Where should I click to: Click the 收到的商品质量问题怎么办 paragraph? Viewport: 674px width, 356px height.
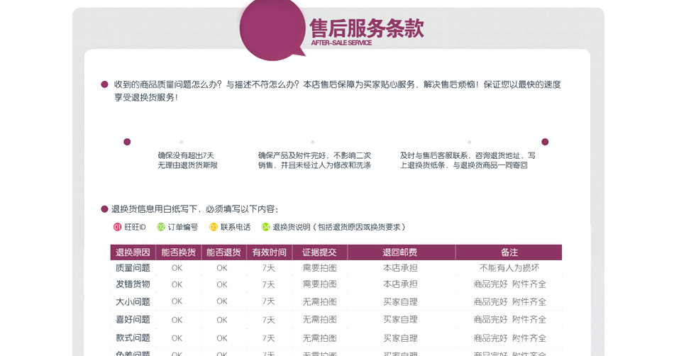[338, 91]
